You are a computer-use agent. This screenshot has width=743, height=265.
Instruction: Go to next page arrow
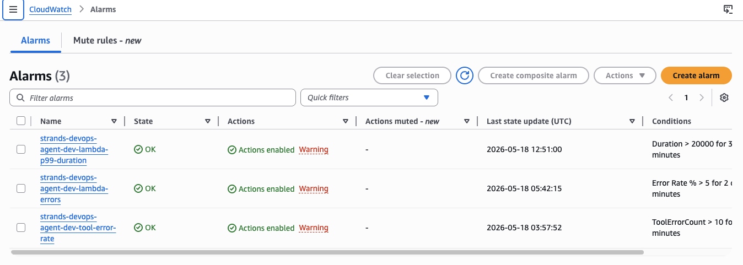(x=701, y=98)
